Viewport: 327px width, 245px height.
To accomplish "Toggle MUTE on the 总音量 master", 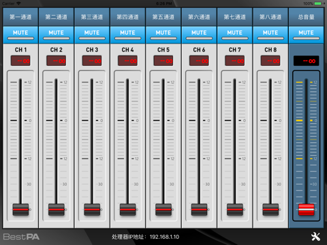I will click(x=306, y=35).
